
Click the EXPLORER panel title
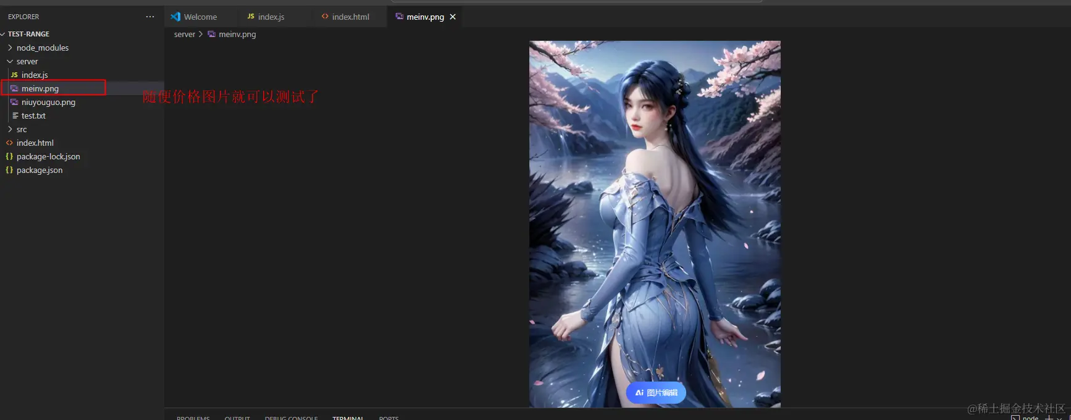(x=23, y=17)
